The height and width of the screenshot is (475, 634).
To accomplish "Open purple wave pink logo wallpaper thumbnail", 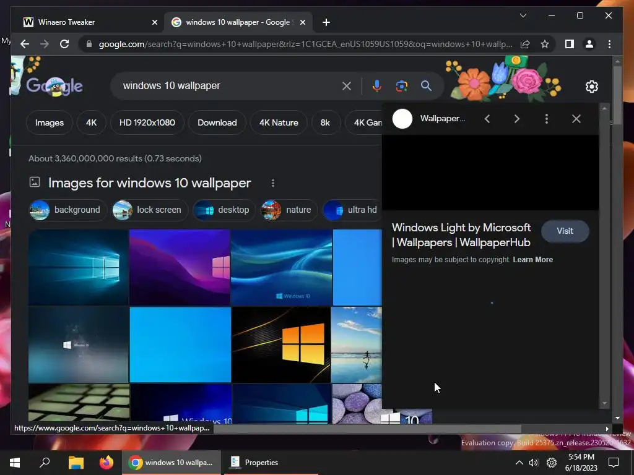I will click(x=180, y=267).
